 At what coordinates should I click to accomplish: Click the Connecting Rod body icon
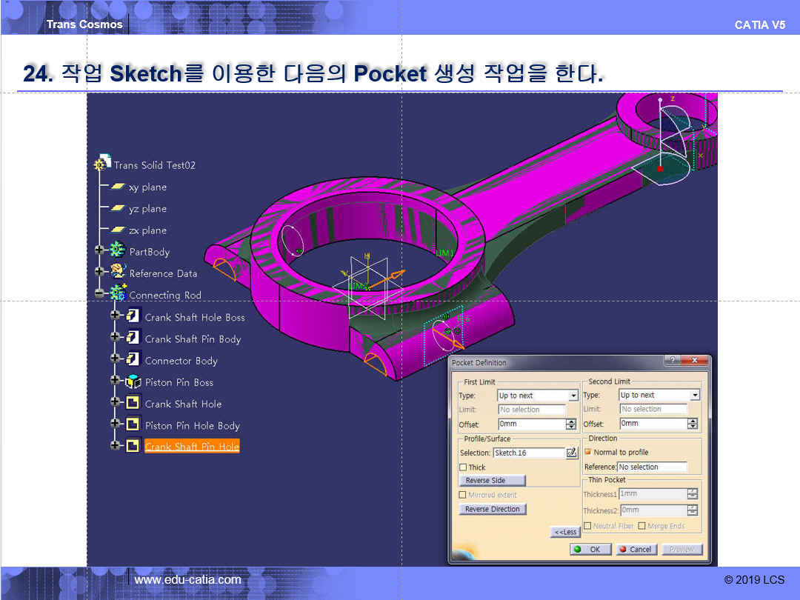[117, 294]
